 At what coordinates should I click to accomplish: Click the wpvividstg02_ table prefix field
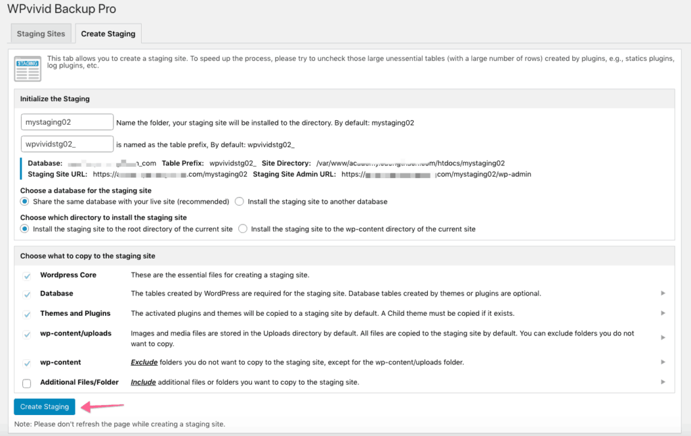click(67, 144)
